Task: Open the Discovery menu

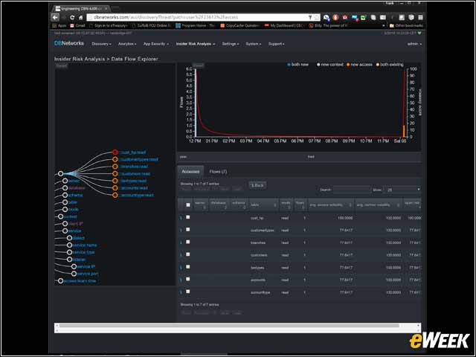Action: point(101,44)
